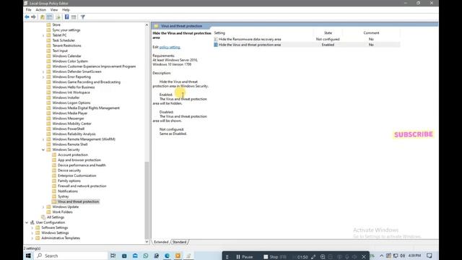This screenshot has height=260, width=462.
Task: Pause the screen recording
Action: [245, 257]
